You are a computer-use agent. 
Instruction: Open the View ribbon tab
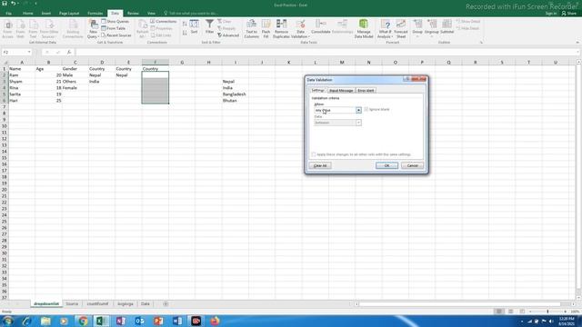point(151,14)
